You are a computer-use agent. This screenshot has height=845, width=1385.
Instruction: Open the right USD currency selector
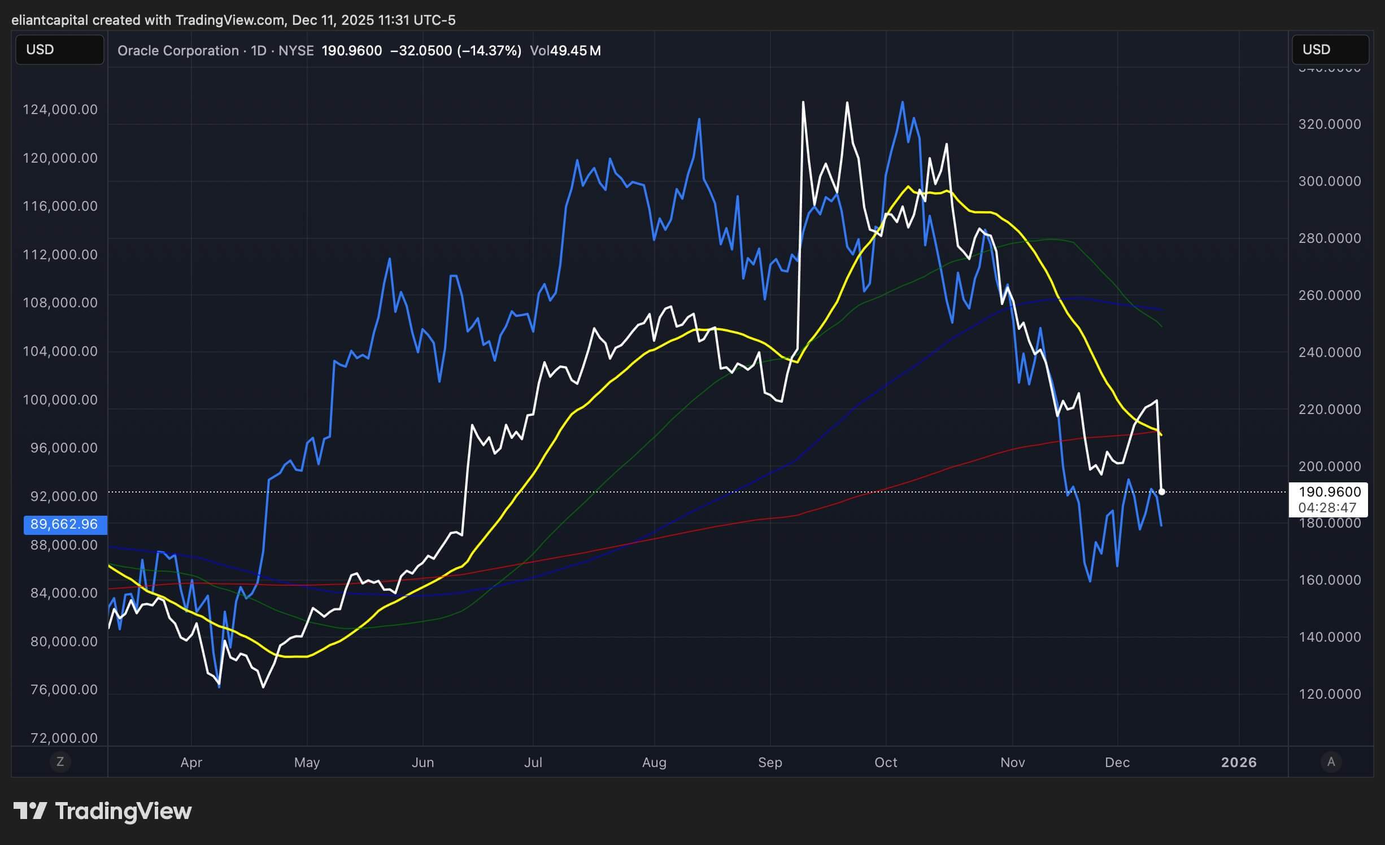coord(1330,49)
